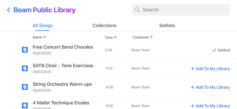Sort songs by Name column arrow
The image size is (237, 109).
coord(45,37)
